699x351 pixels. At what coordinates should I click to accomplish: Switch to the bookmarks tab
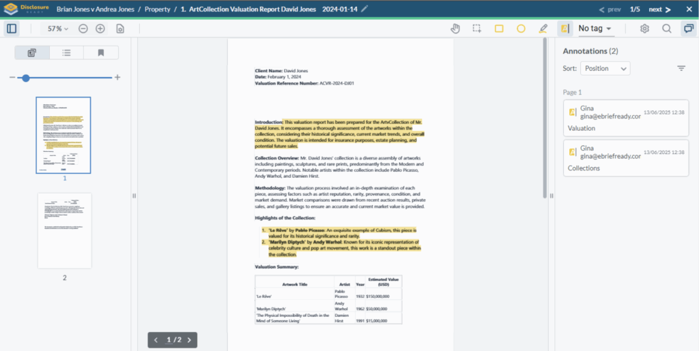[101, 52]
